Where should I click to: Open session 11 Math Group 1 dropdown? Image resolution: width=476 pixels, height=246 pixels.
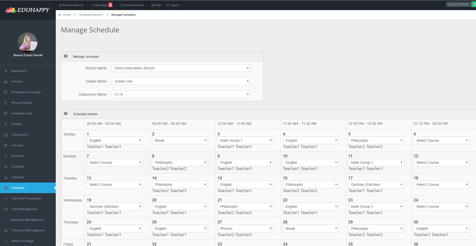coord(376,162)
